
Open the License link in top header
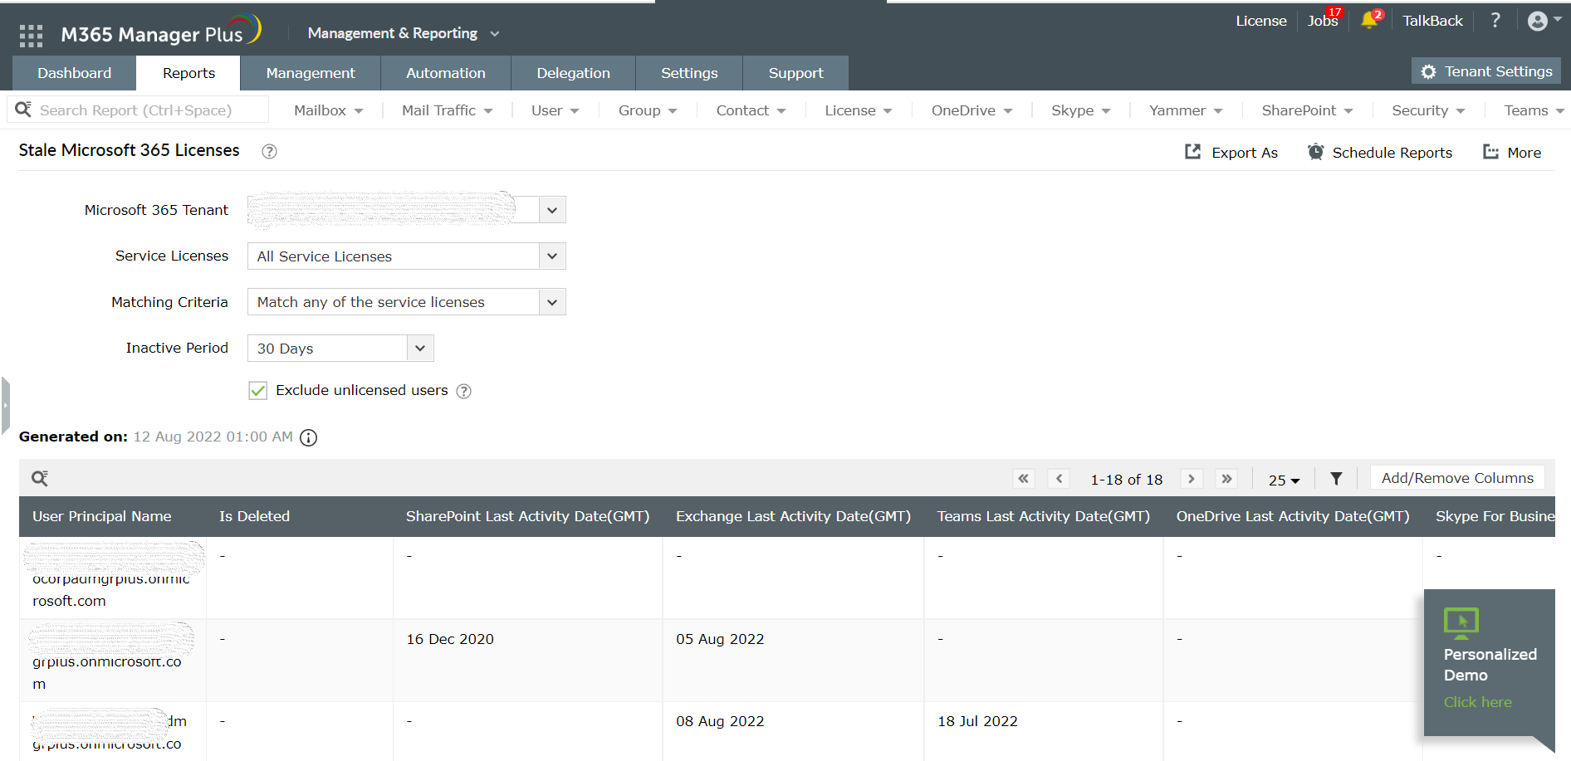(x=1260, y=21)
